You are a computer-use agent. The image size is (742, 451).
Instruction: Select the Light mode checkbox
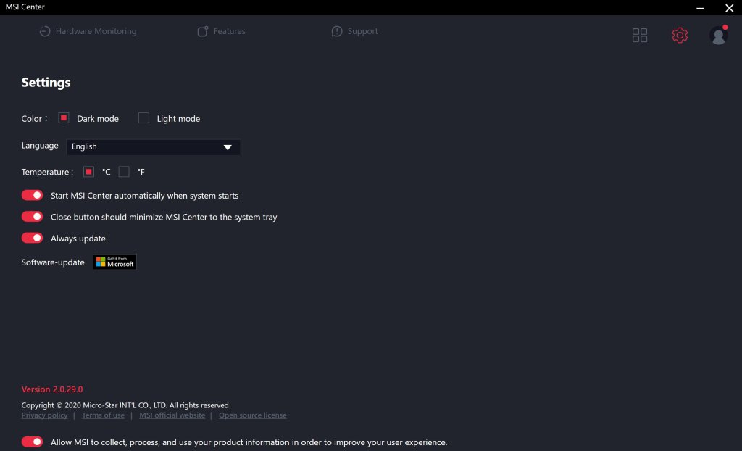[x=143, y=118]
